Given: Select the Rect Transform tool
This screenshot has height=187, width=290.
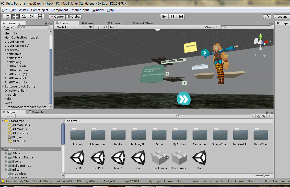Looking at the screenshot, I should point(40,16).
